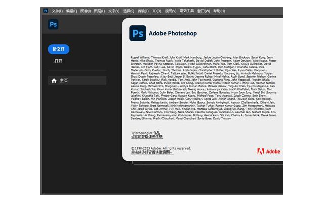Click the legal notices link under the copyright line
Image resolution: width=324 pixels, height=202 pixels.
tap(152, 153)
